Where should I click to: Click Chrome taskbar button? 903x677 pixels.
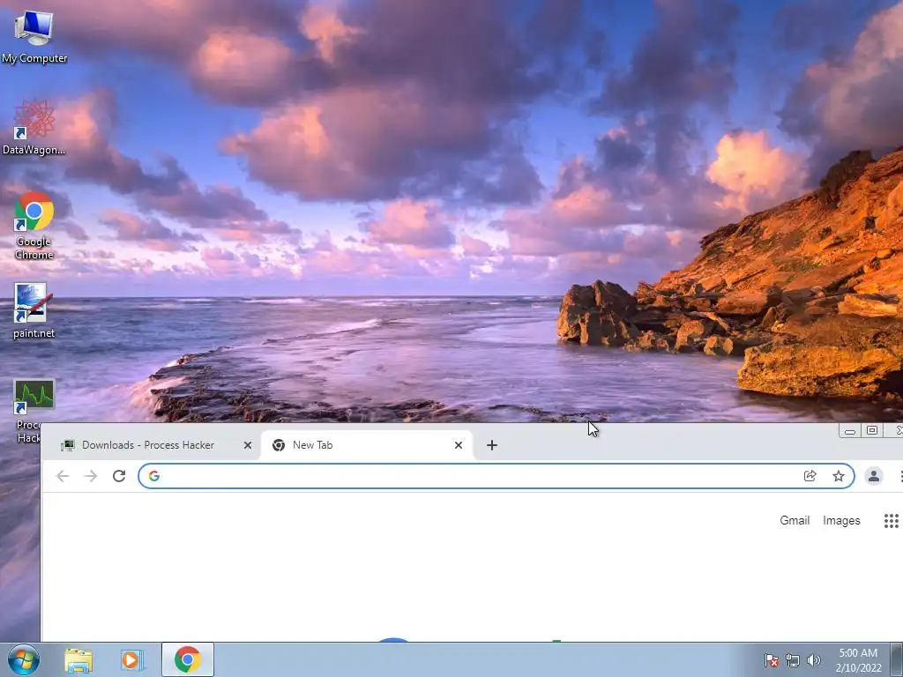click(x=188, y=659)
